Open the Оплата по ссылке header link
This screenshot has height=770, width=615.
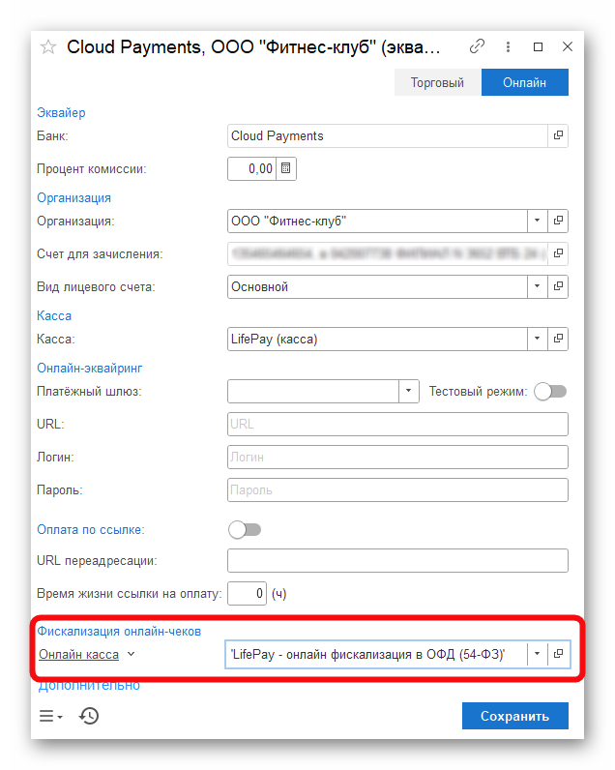click(91, 529)
